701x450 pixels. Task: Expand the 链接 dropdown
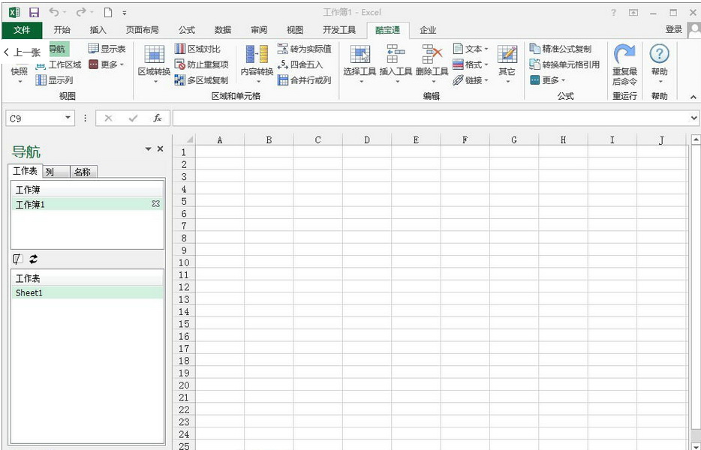pos(471,80)
